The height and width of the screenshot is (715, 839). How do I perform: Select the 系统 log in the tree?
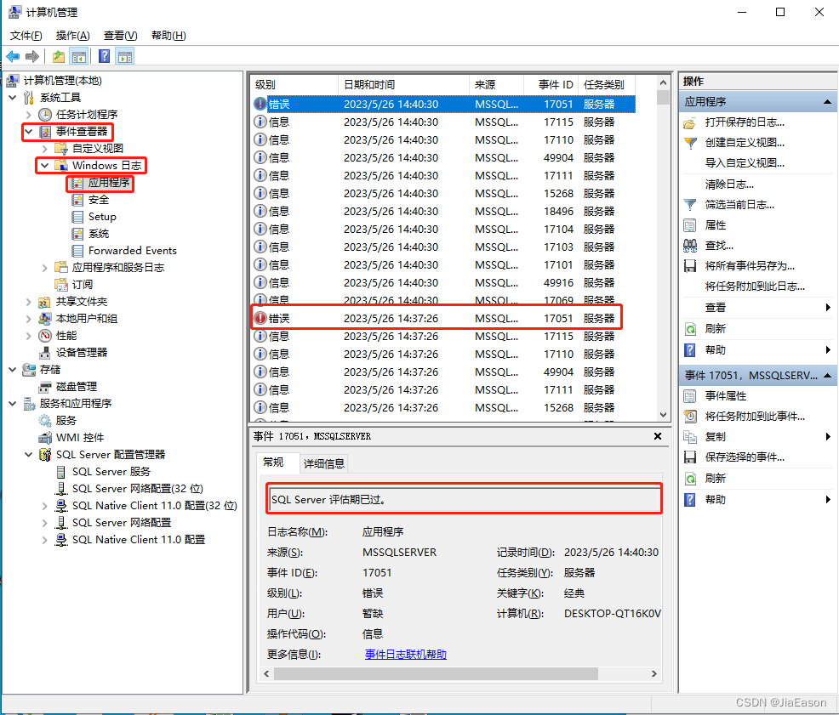pos(99,234)
